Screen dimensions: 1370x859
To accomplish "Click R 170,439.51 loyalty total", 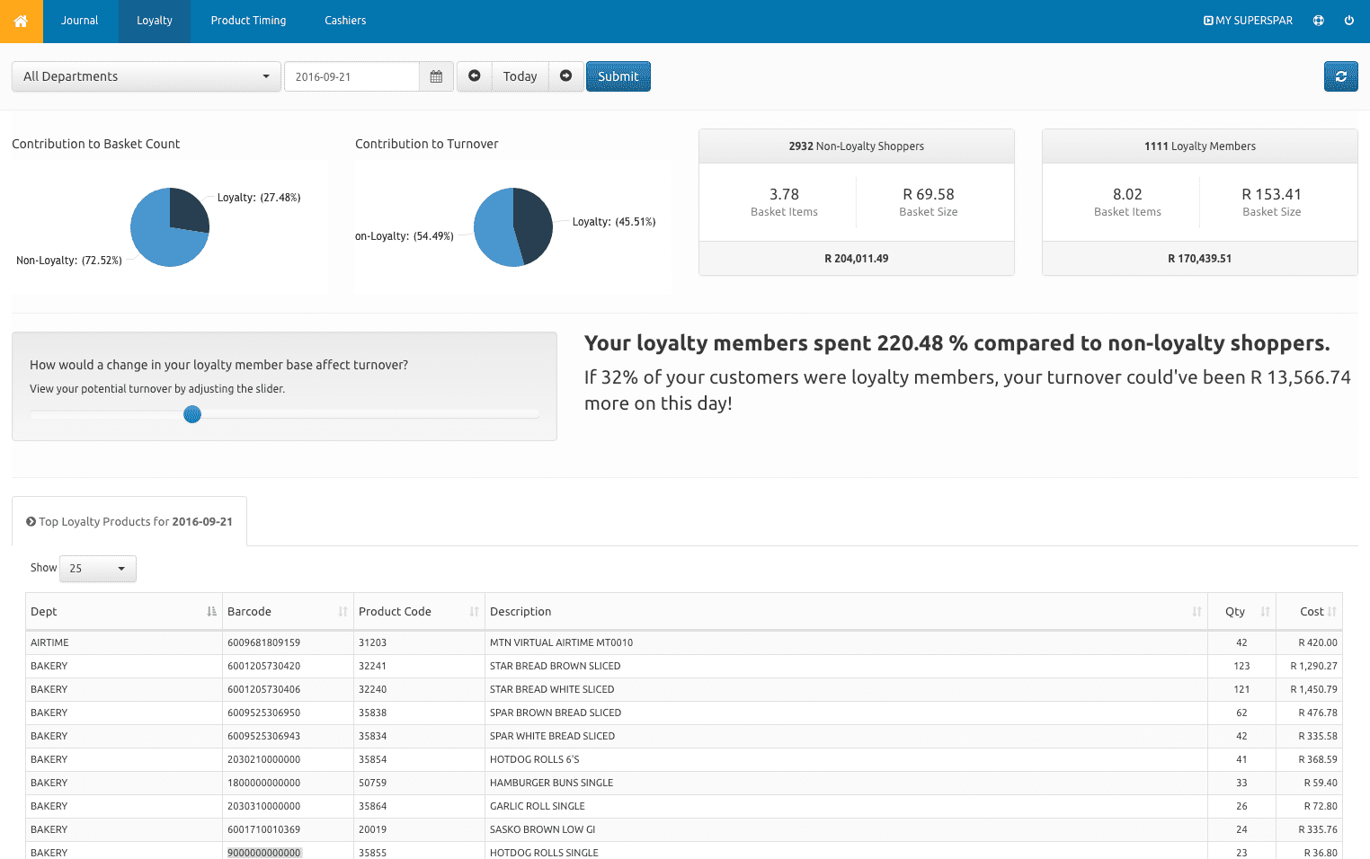I will pos(1200,259).
